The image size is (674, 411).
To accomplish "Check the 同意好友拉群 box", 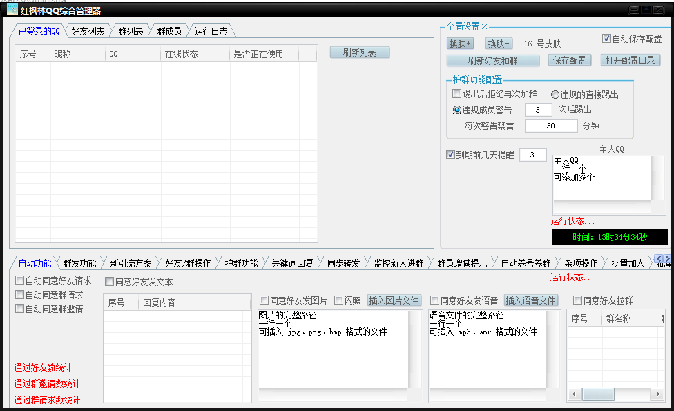I will 578,300.
